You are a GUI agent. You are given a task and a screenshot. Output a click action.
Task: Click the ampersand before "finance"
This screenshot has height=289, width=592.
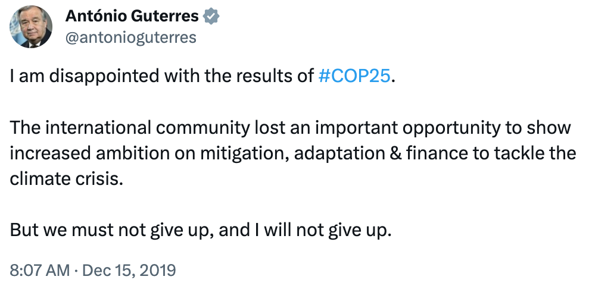click(378, 153)
